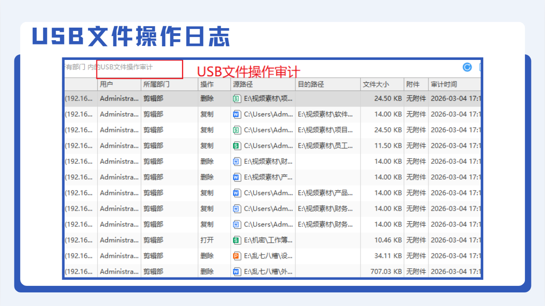The height and width of the screenshot is (306, 545).
Task: Click the (192.16... address in the 11.50 KB row
Action: 79,146
